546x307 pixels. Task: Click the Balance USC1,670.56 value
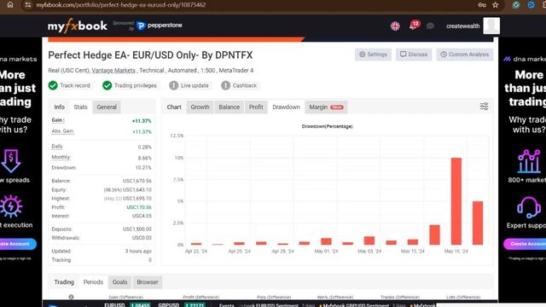tap(137, 181)
